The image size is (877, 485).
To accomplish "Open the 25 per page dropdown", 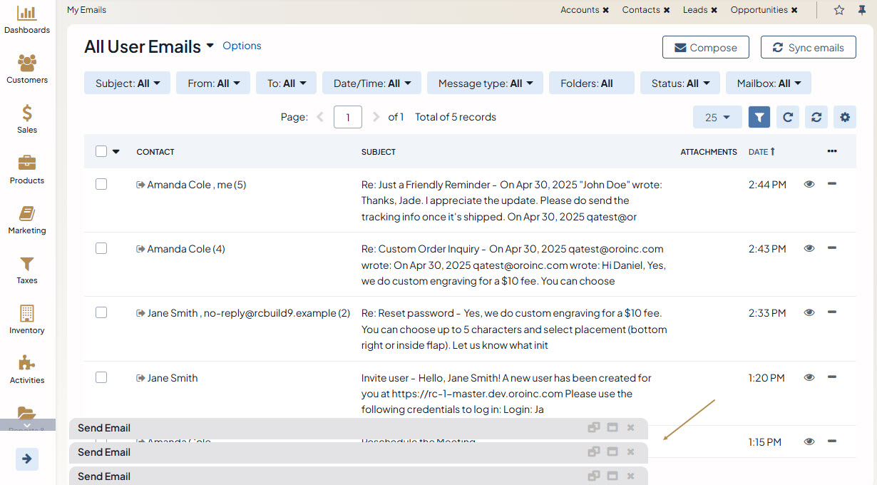I will 717,118.
